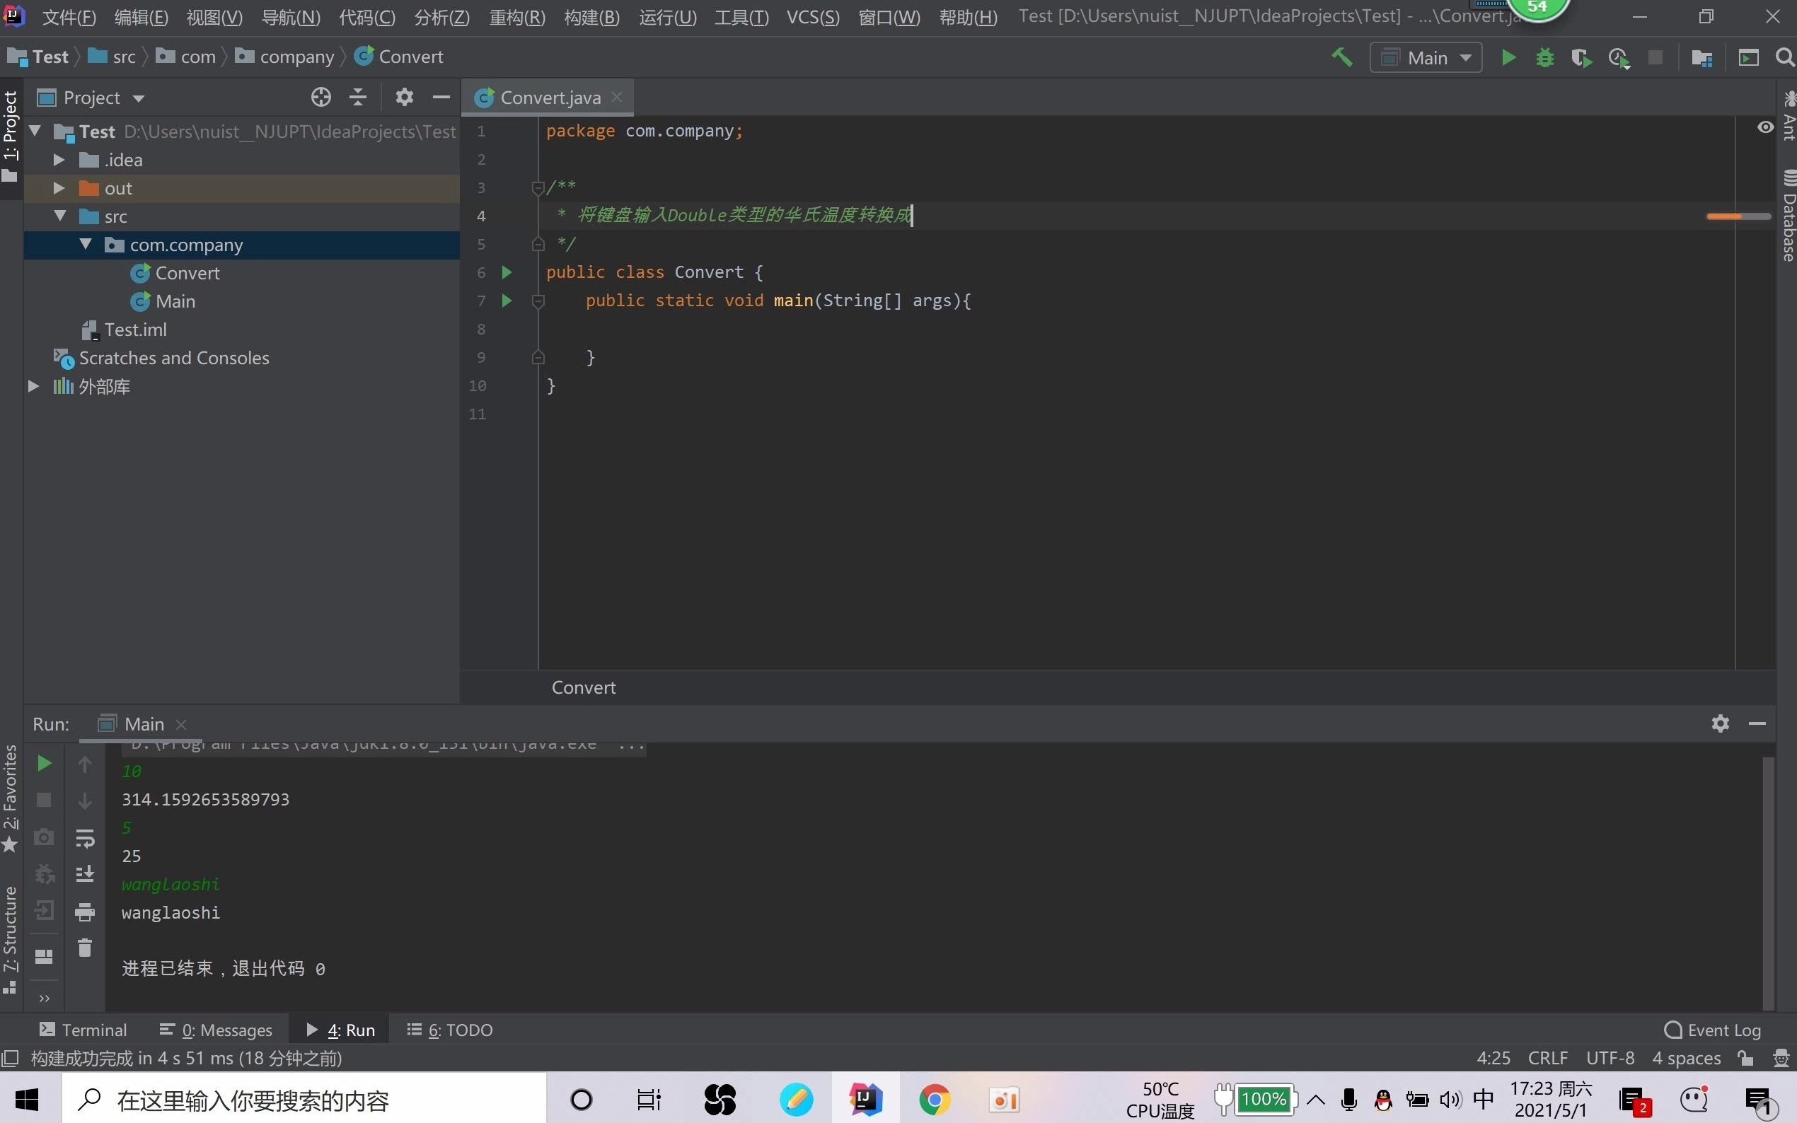This screenshot has height=1123, width=1797.
Task: Toggle read-only lock icon in status bar
Action: pyautogui.click(x=1746, y=1059)
